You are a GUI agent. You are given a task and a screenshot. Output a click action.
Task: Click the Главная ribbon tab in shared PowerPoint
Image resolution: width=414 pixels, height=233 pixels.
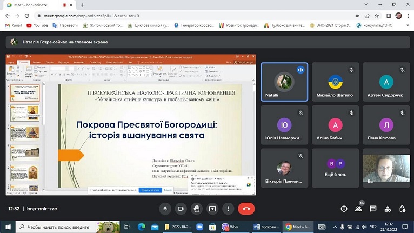pyautogui.click(x=23, y=62)
